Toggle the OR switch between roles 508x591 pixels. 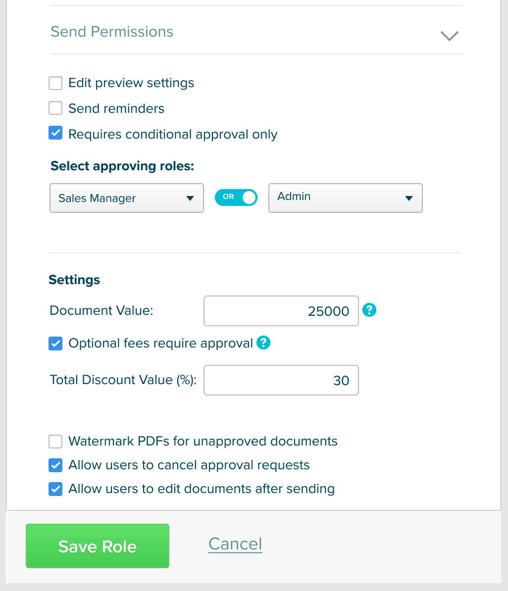click(236, 197)
